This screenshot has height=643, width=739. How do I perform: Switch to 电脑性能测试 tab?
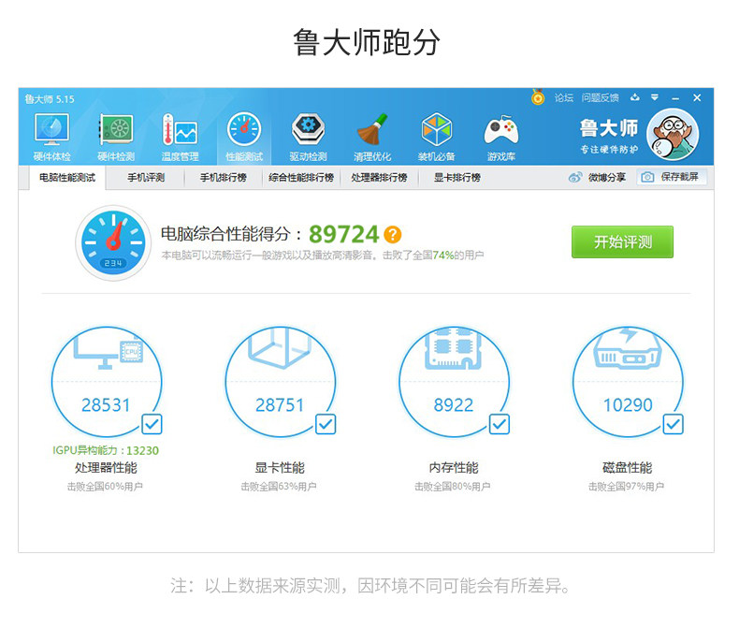tap(67, 178)
